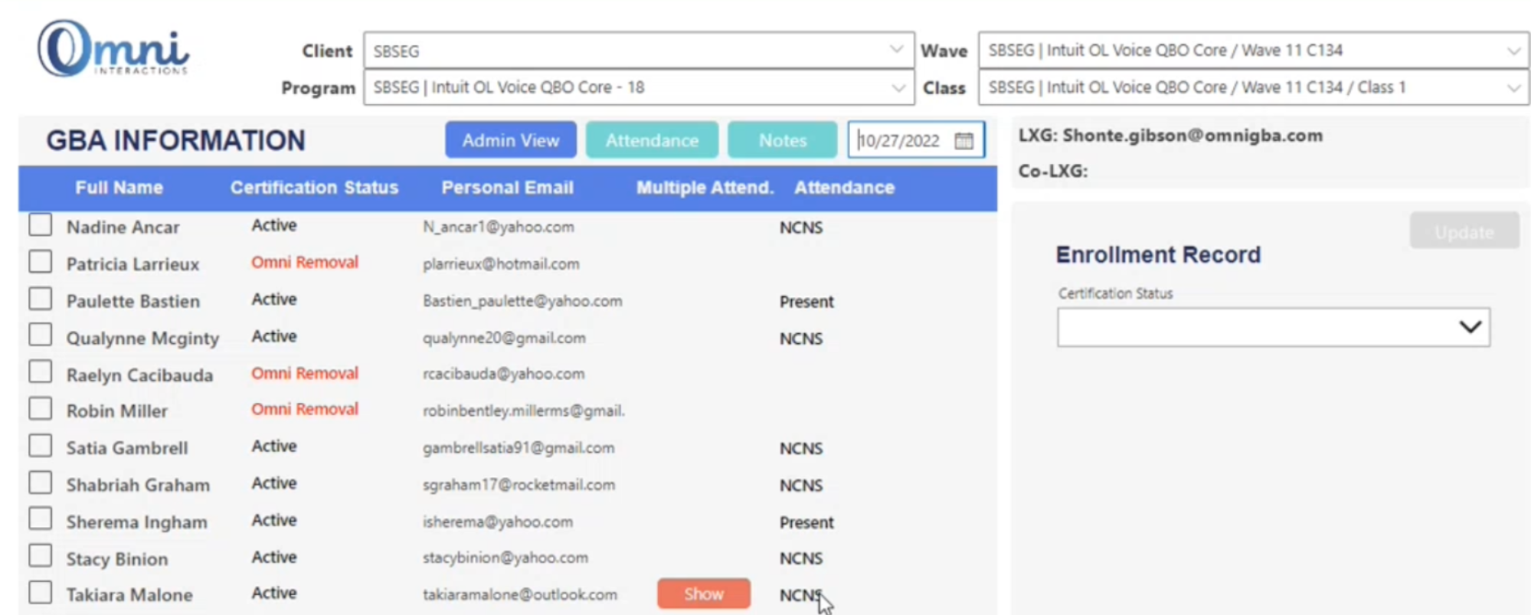Click Omni Removal status for Raelyn Cacibauda
The width and height of the screenshot is (1531, 615).
click(x=305, y=373)
